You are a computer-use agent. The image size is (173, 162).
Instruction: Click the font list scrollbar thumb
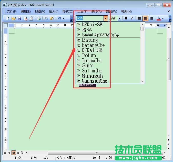pos(143,28)
